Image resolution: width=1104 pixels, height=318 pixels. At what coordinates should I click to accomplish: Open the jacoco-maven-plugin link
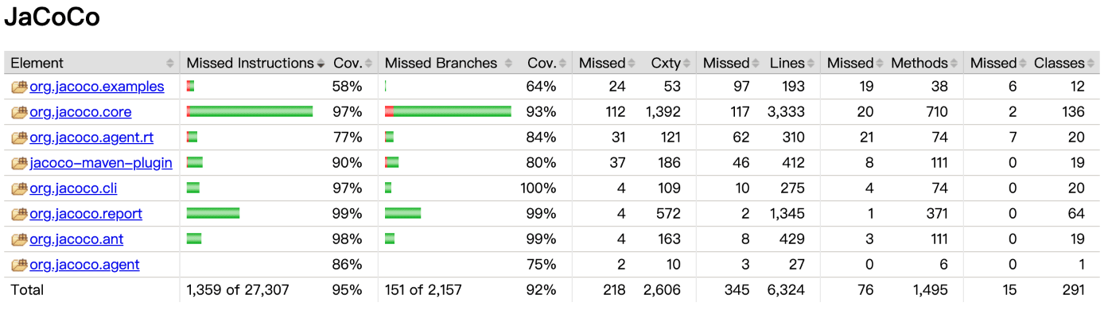coord(90,163)
